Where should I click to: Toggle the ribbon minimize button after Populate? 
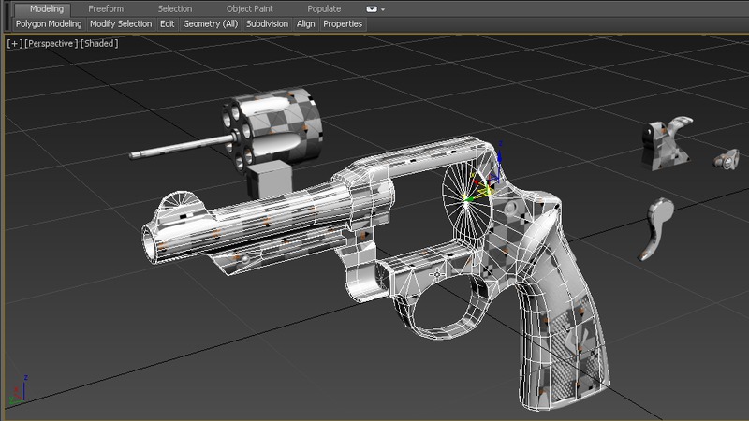(371, 8)
